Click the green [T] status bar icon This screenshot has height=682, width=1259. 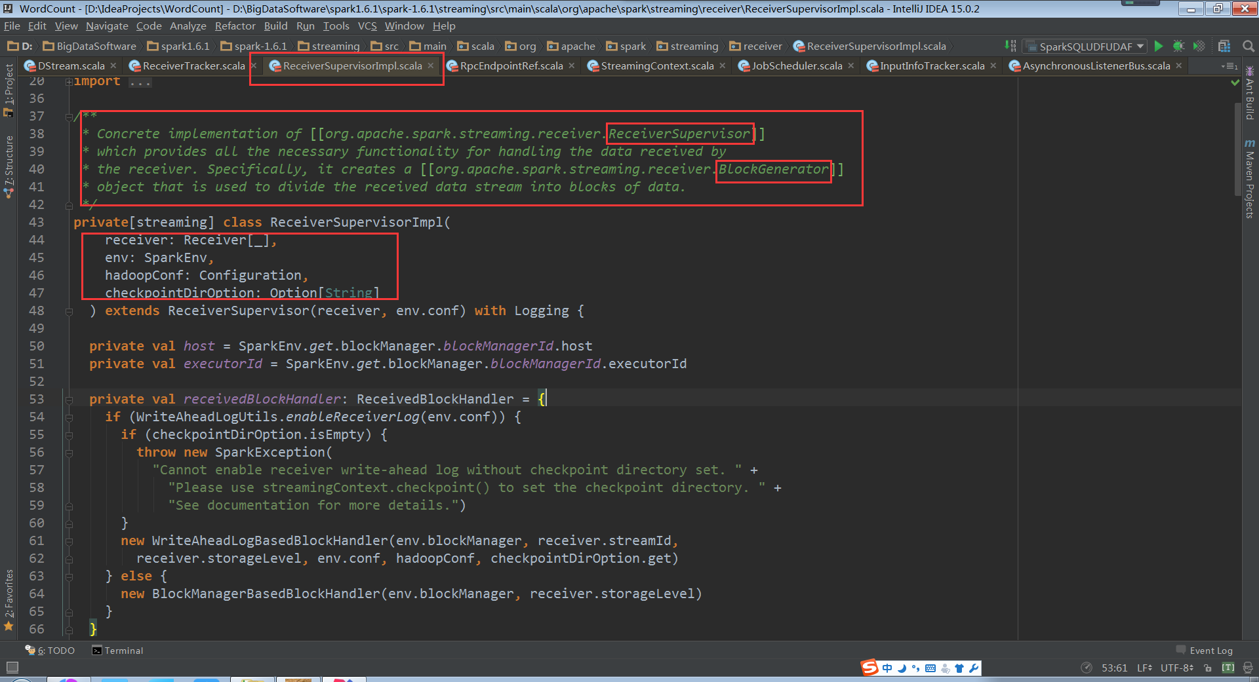1228,668
